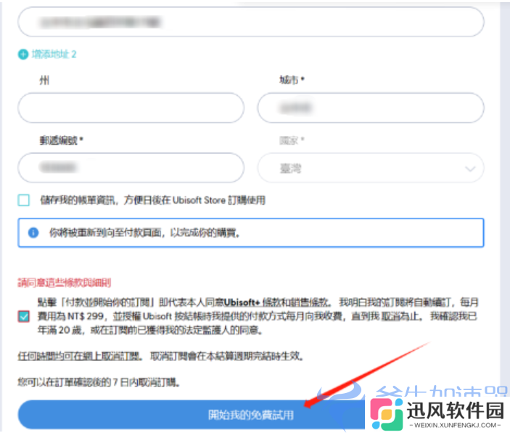510x433 pixels.
Task: Click the chevron arrow in the 國家 dropdown
Action: click(x=470, y=169)
